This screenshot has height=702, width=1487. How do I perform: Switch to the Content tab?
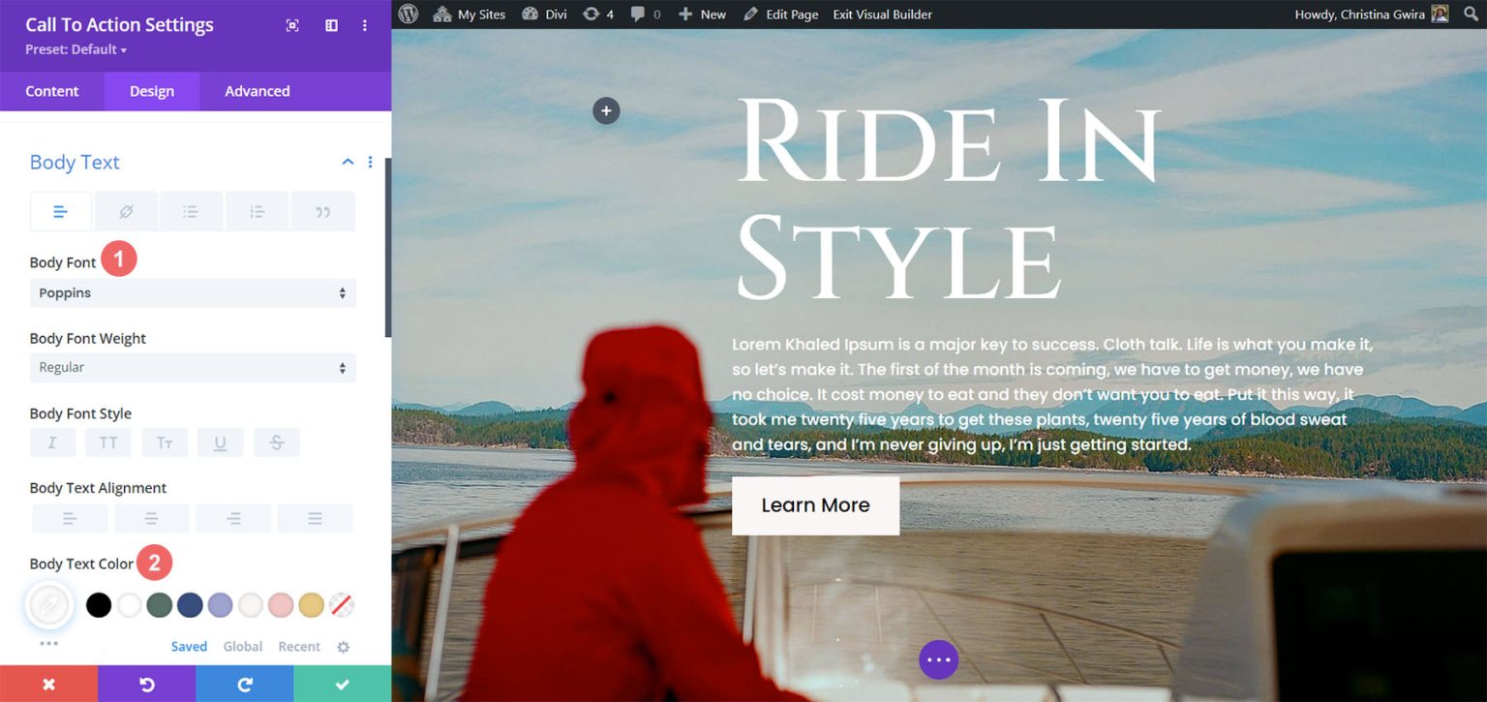51,90
